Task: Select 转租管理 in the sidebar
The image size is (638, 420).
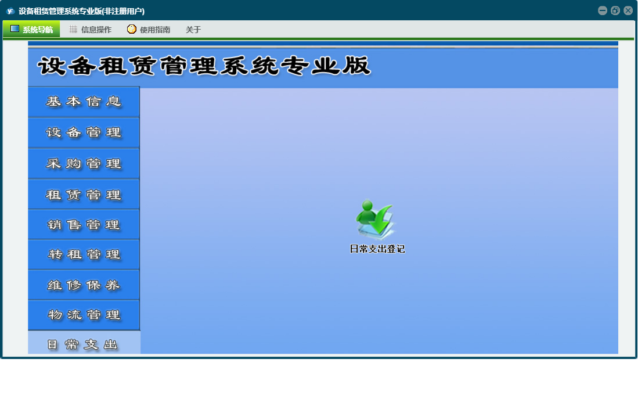Action: click(x=84, y=254)
